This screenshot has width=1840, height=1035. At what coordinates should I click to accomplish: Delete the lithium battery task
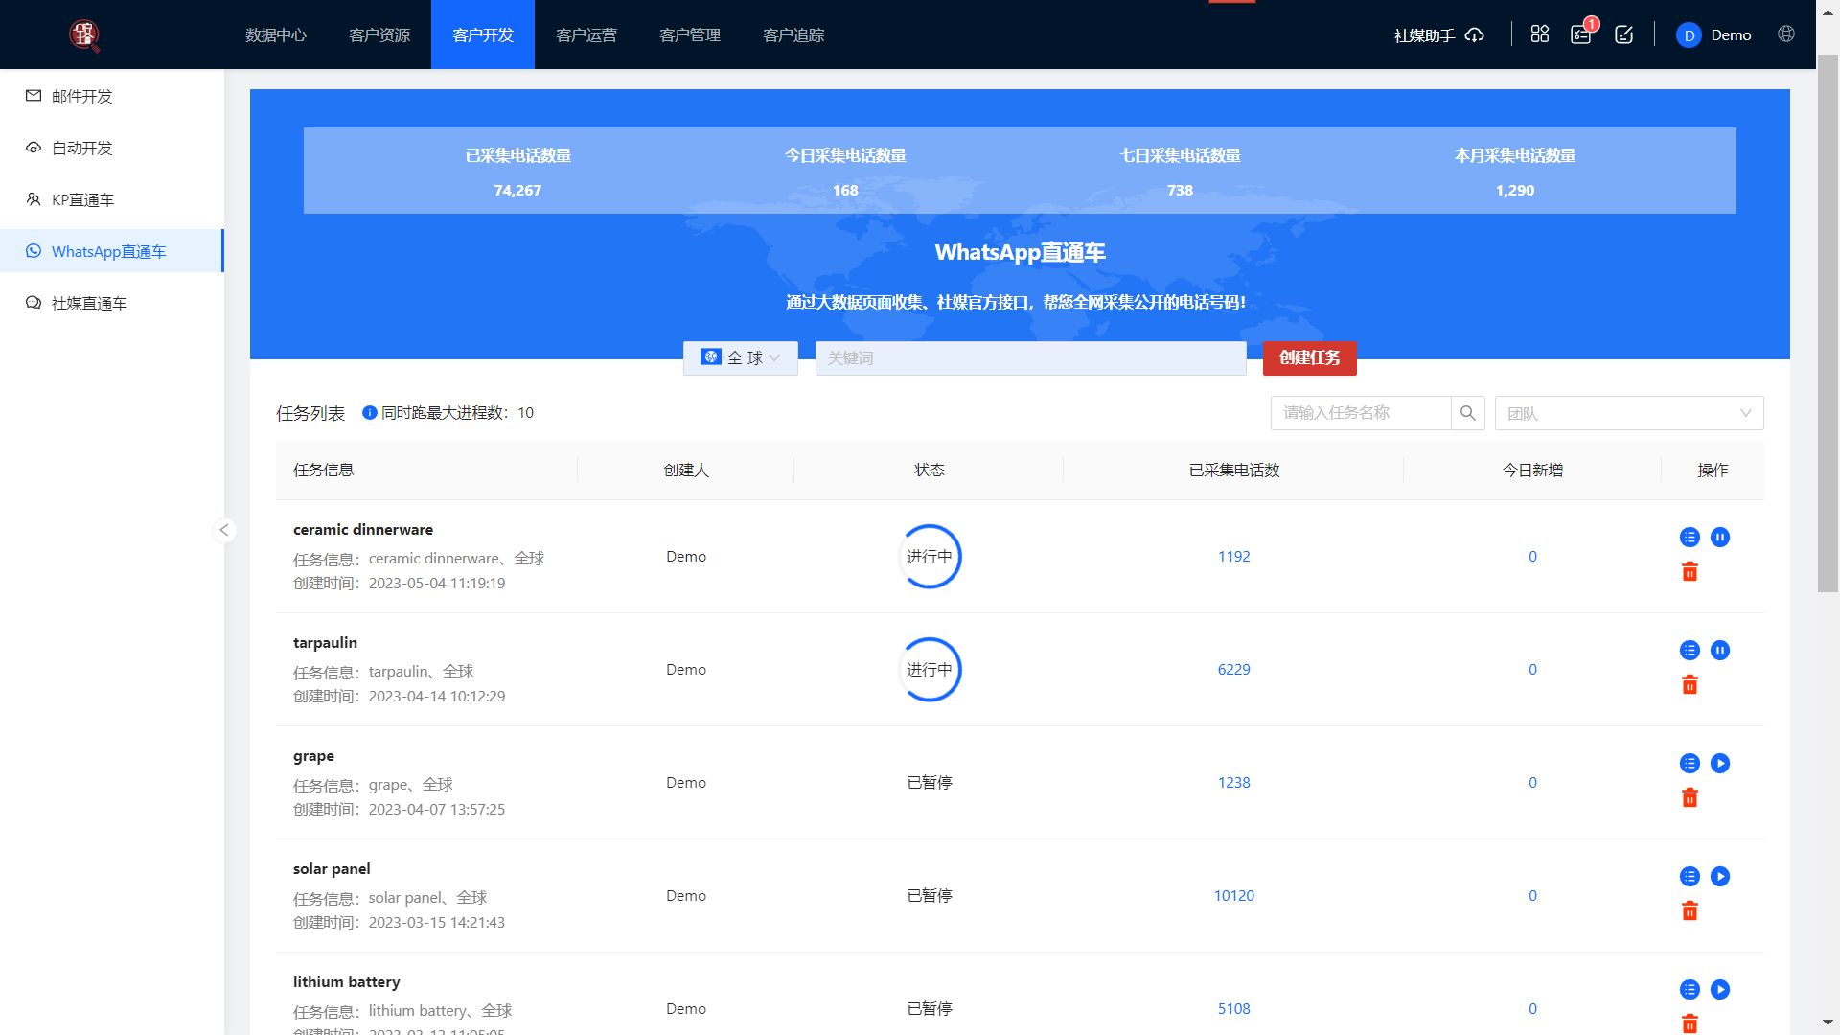[x=1690, y=1023]
